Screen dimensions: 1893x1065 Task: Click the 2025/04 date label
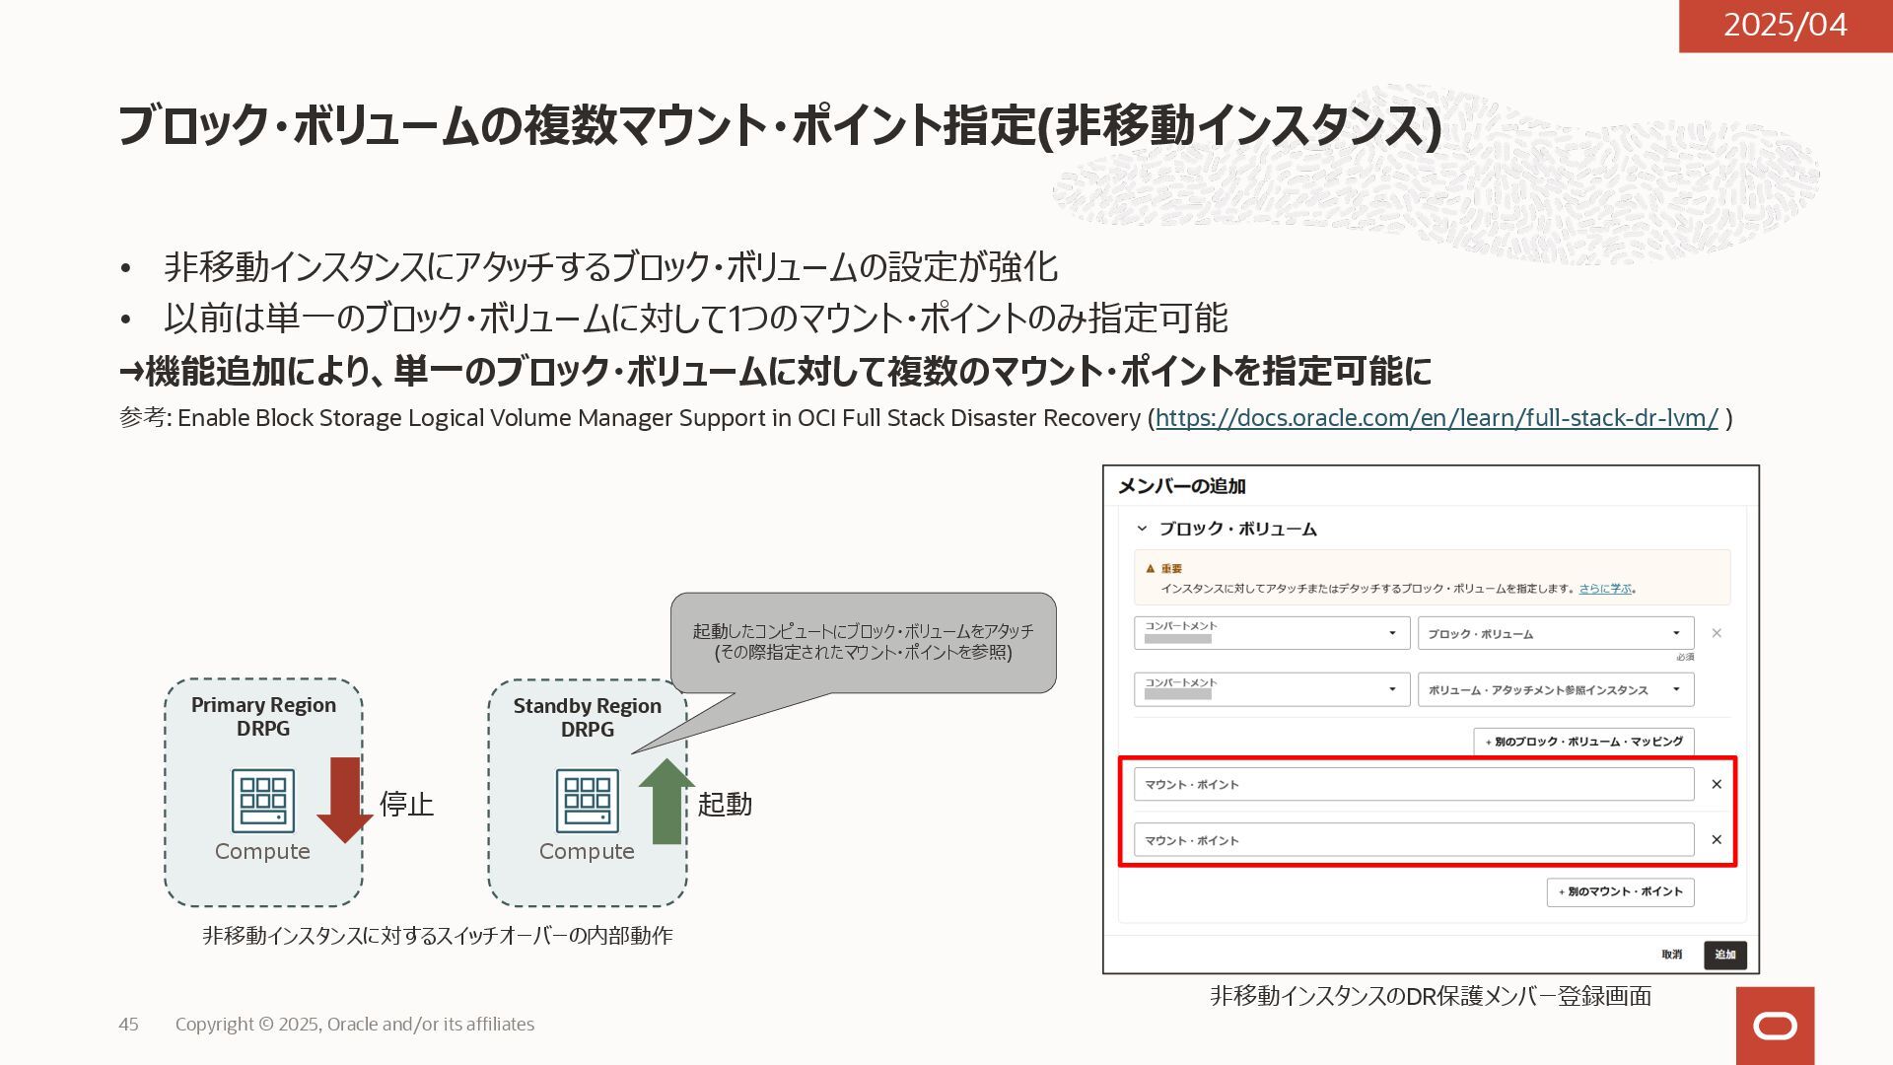(x=1785, y=25)
